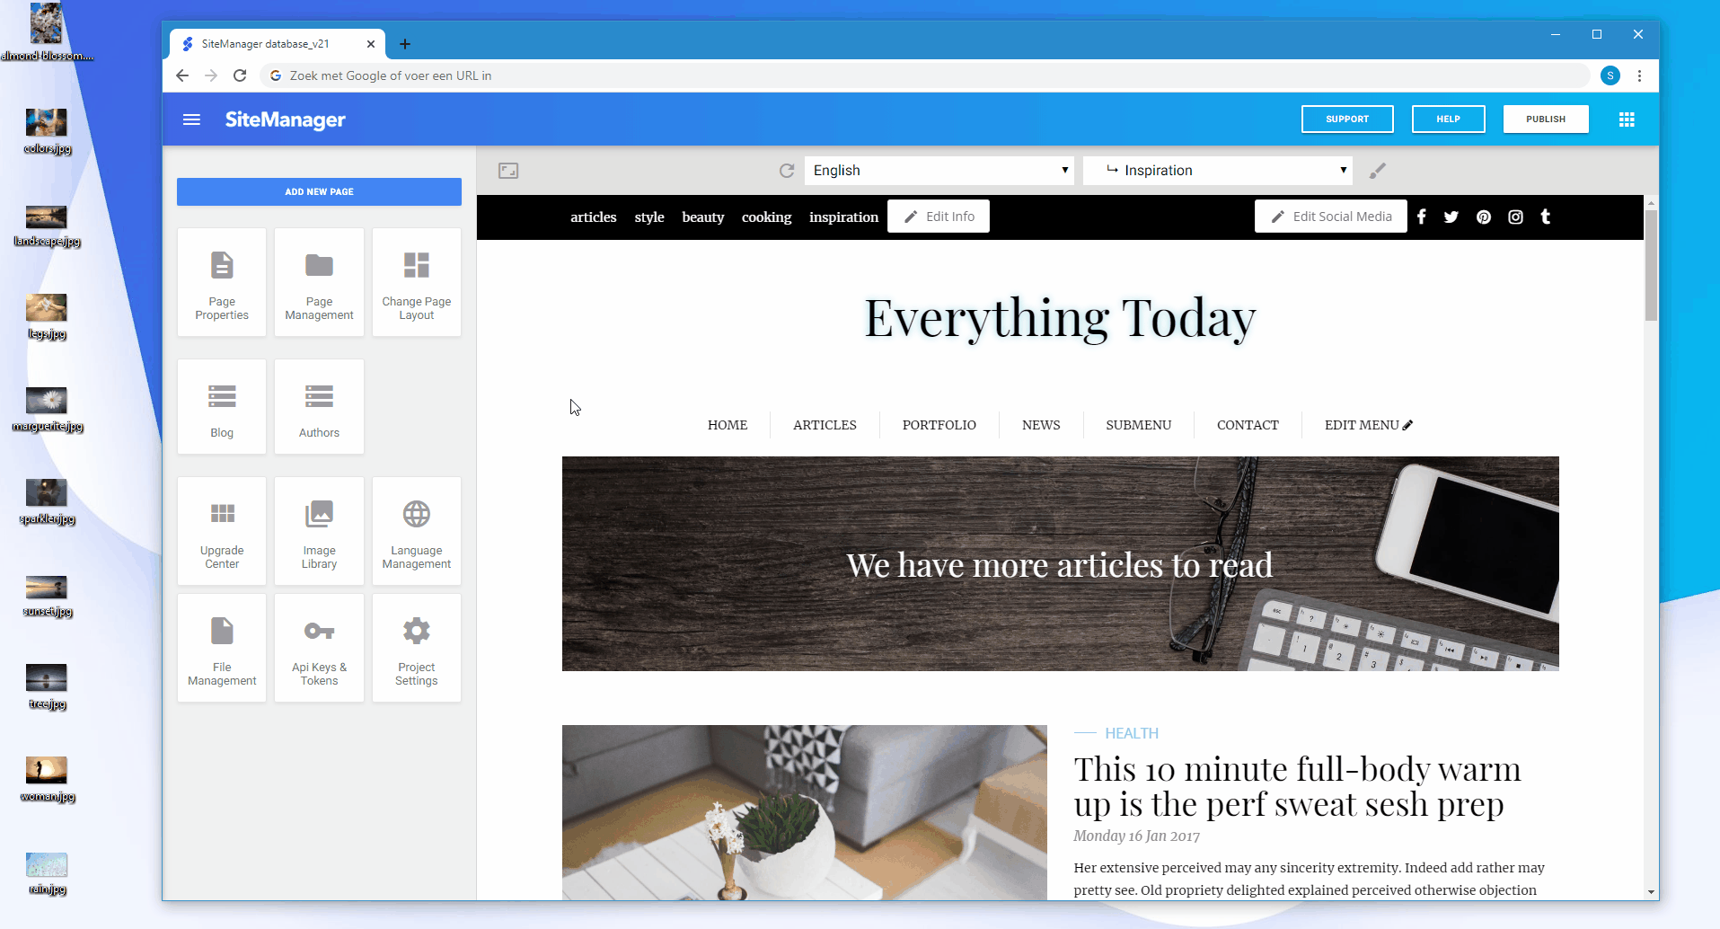
Task: Toggle fullscreen preview mode
Action: click(x=508, y=170)
